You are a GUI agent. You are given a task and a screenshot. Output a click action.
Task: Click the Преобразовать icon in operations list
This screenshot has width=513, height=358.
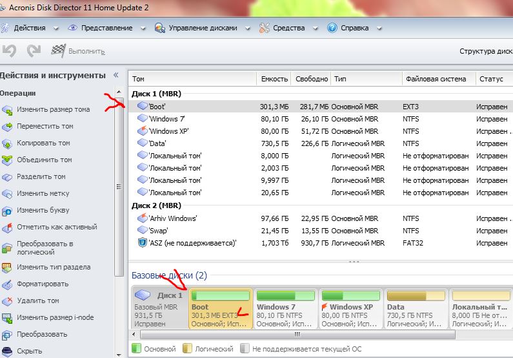click(7, 335)
